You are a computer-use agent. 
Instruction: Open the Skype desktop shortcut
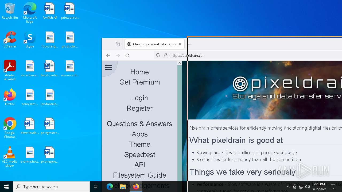30,40
